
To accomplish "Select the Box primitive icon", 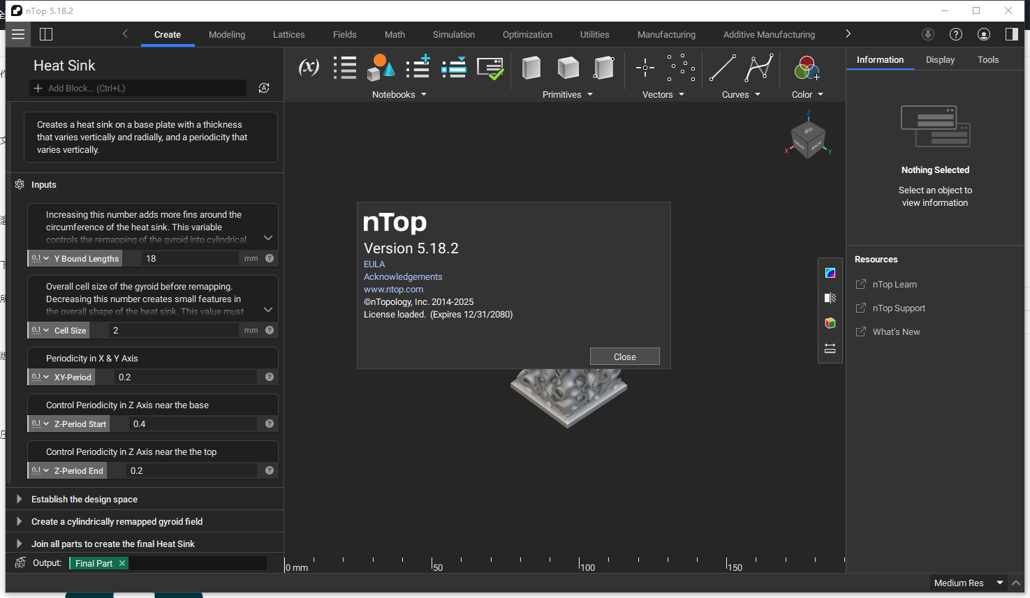I will pyautogui.click(x=531, y=68).
